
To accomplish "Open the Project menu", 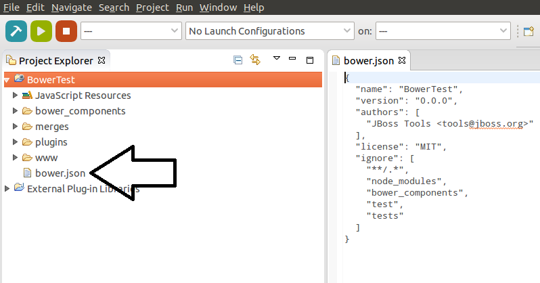I will (x=152, y=7).
